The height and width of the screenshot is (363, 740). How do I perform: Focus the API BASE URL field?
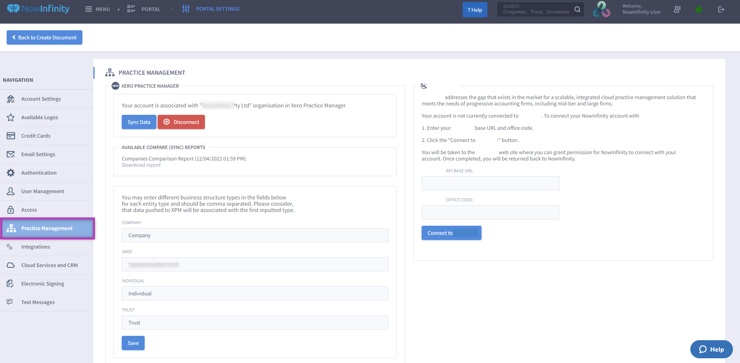click(491, 183)
